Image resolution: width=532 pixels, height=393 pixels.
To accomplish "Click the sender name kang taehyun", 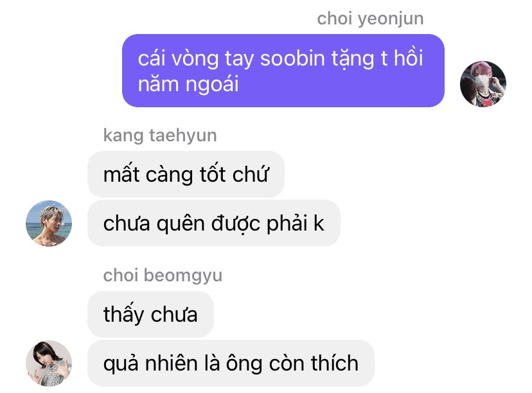I will coord(160,135).
